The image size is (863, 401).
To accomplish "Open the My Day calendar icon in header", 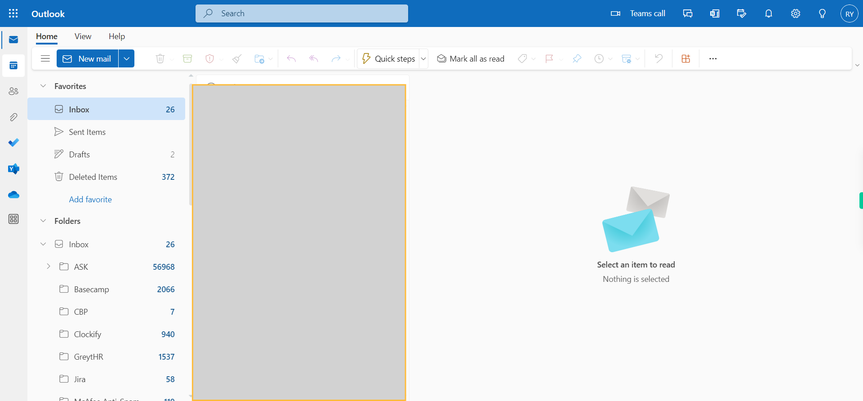I will pyautogui.click(x=742, y=13).
